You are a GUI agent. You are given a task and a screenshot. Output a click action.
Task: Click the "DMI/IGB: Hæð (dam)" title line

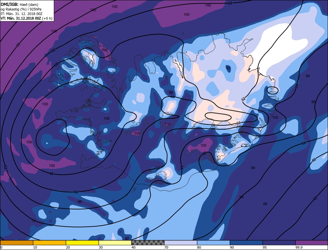pyautogui.click(x=19, y=4)
